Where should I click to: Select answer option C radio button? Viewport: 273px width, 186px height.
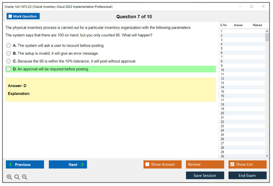(x=8, y=61)
